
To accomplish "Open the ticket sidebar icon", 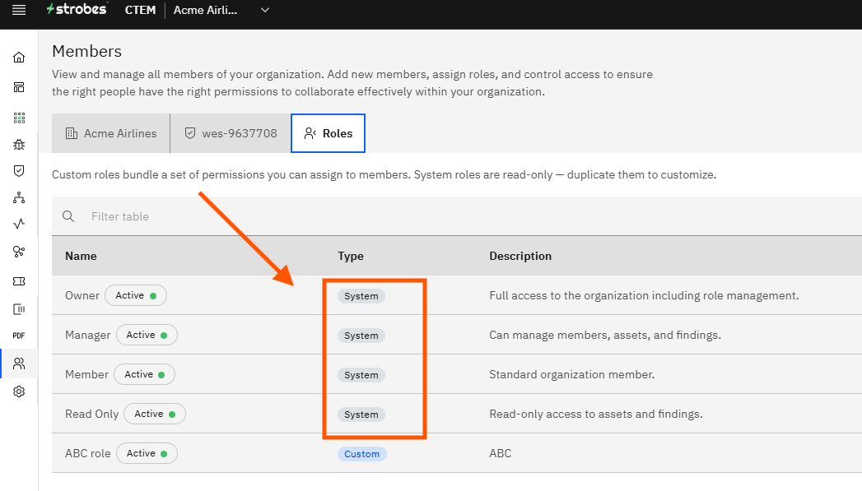I will pos(19,281).
